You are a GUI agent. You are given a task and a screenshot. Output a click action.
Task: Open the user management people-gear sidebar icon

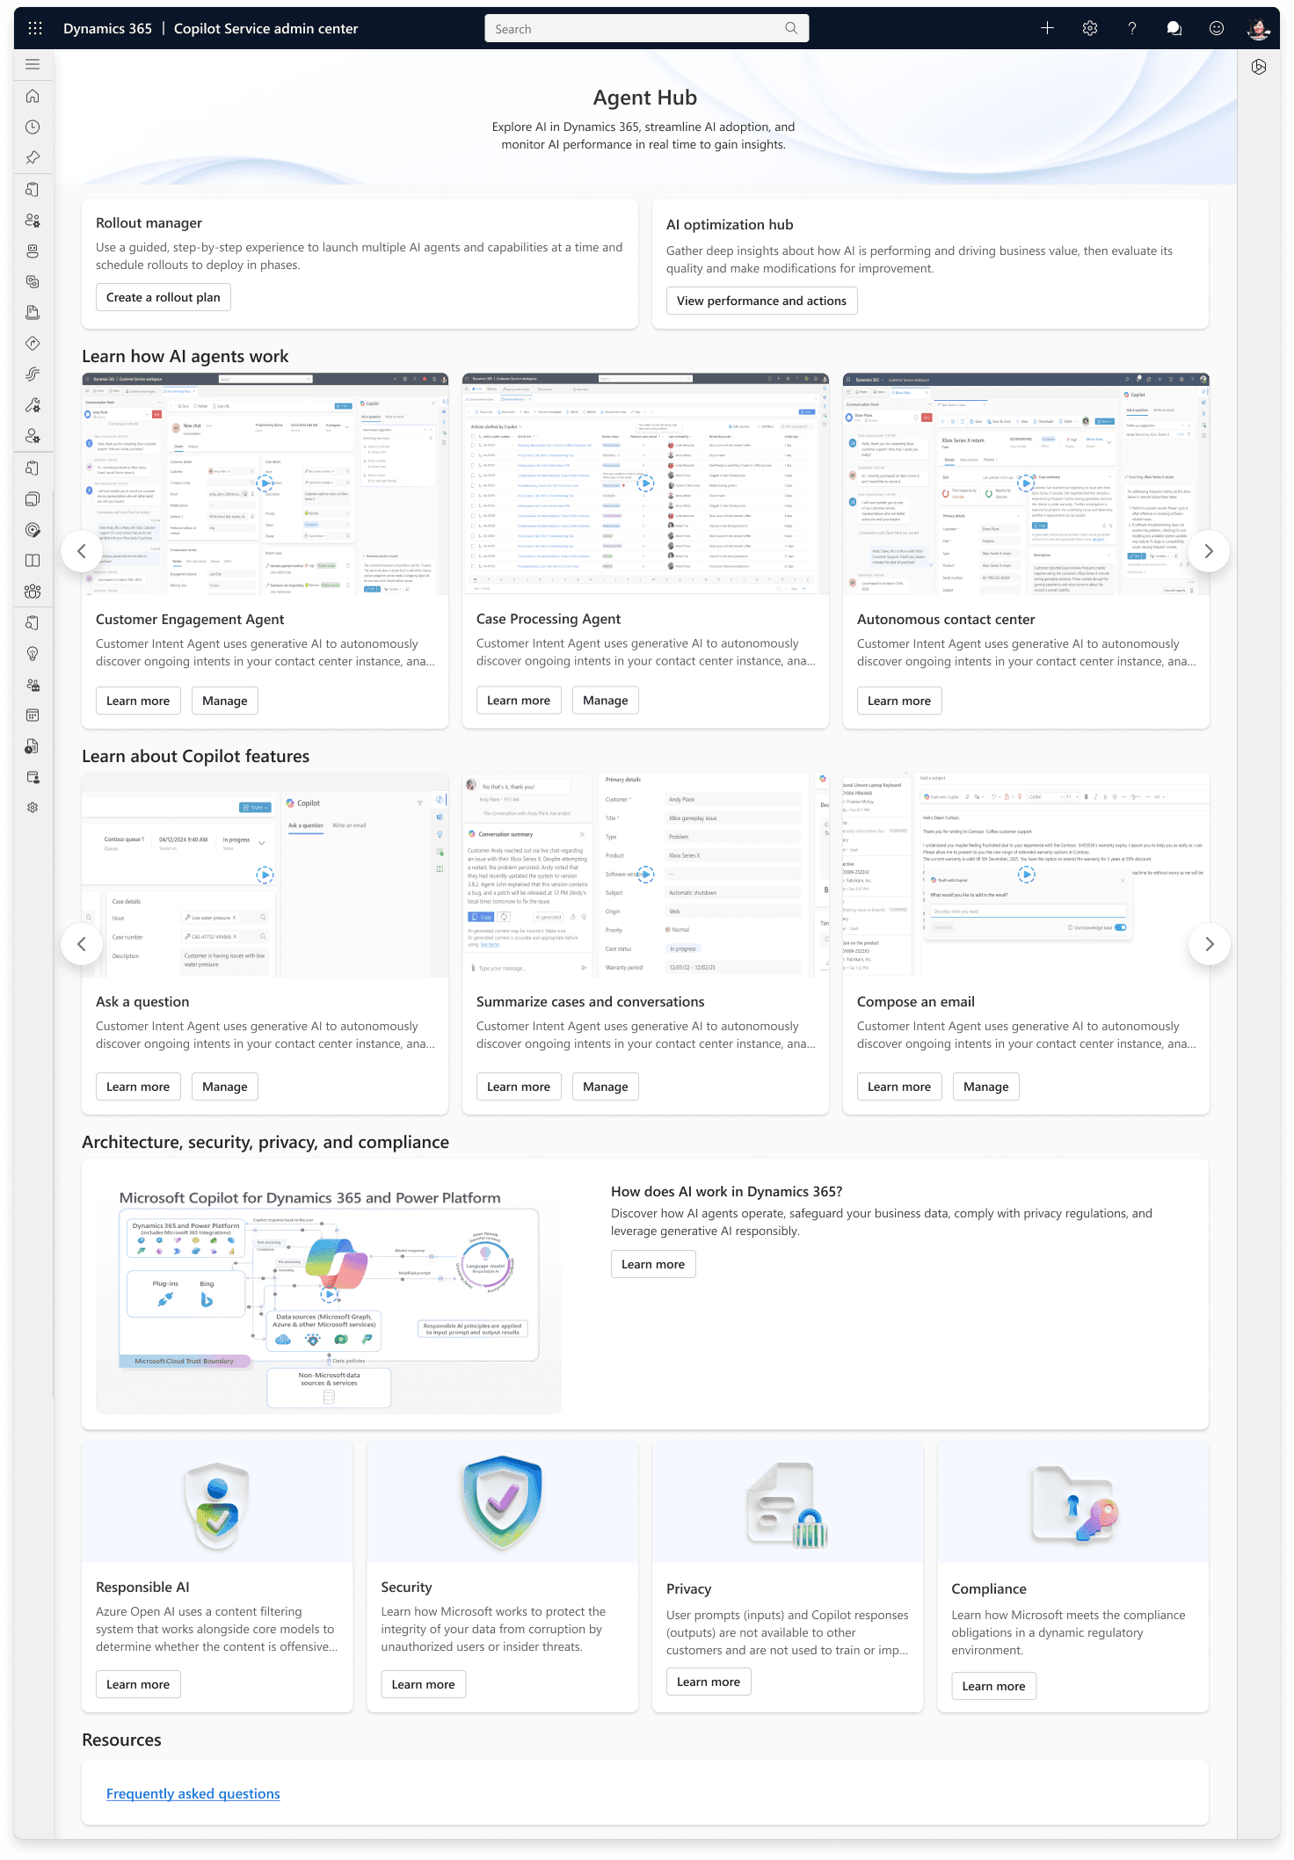33,220
